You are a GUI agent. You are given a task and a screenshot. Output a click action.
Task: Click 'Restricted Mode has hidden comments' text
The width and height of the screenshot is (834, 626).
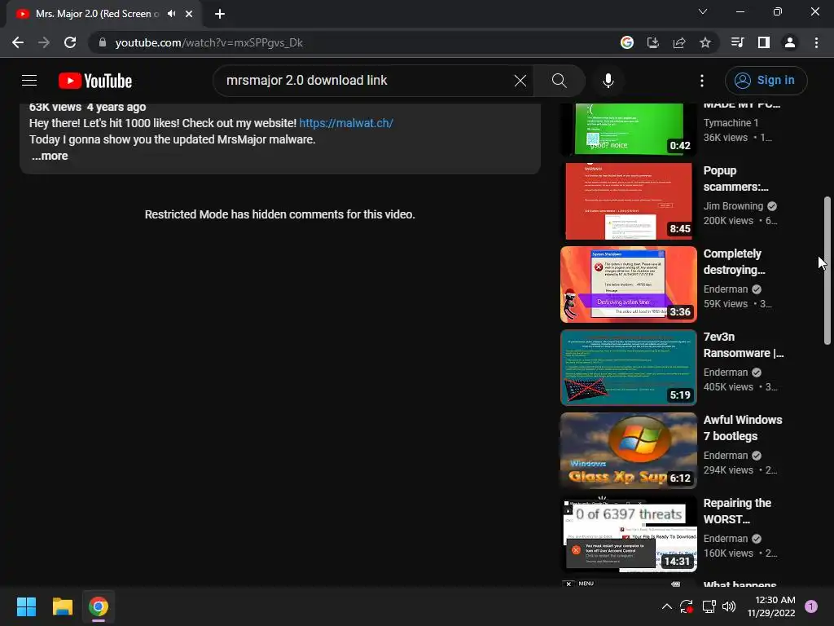(280, 214)
